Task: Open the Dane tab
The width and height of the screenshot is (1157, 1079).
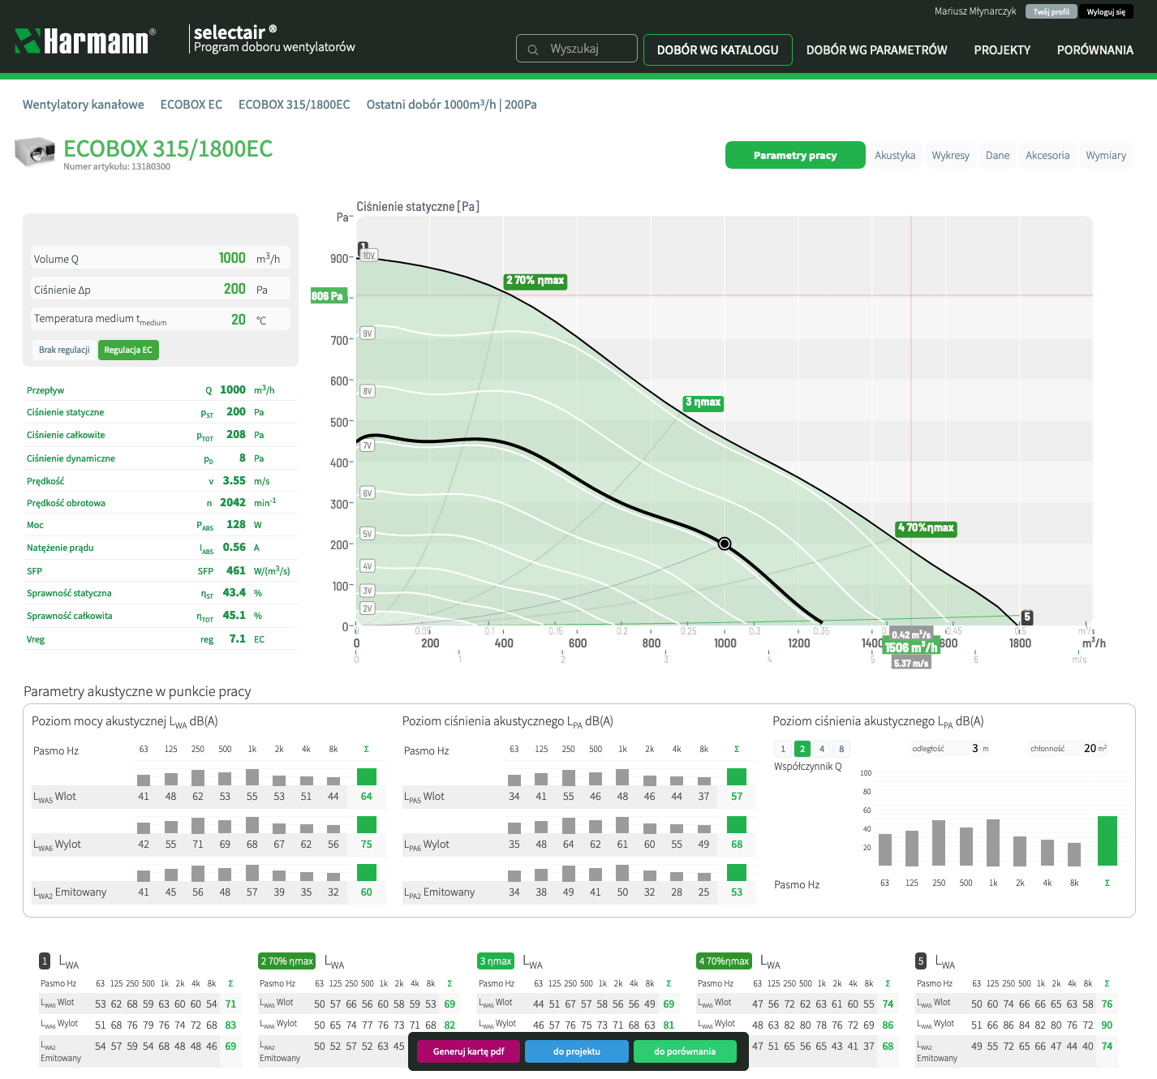Action: (x=998, y=156)
